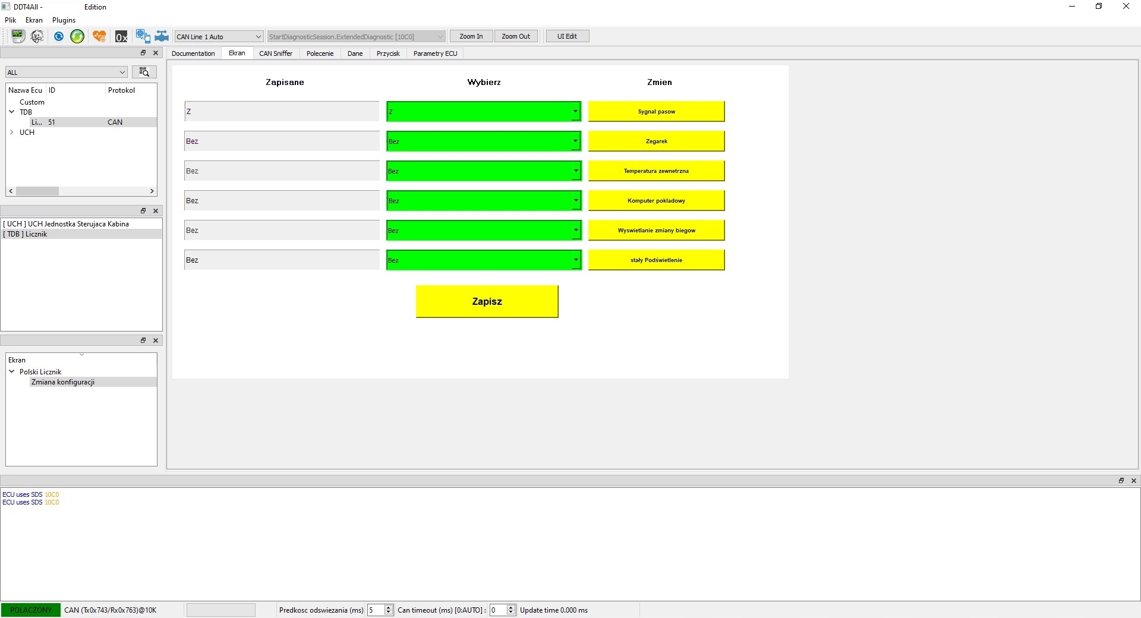Switch to the CAN Sniffer tab
1141x618 pixels.
276,53
